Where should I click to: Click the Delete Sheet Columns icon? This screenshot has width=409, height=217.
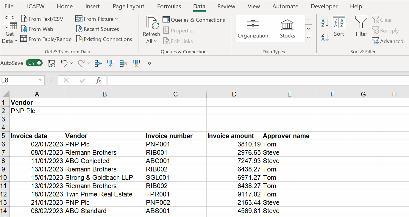136,63
